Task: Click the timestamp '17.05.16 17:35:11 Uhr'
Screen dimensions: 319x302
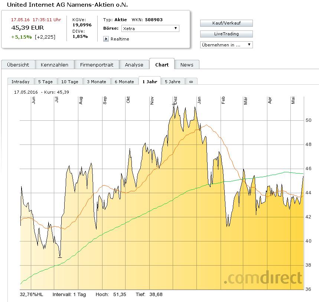Action: (x=36, y=20)
